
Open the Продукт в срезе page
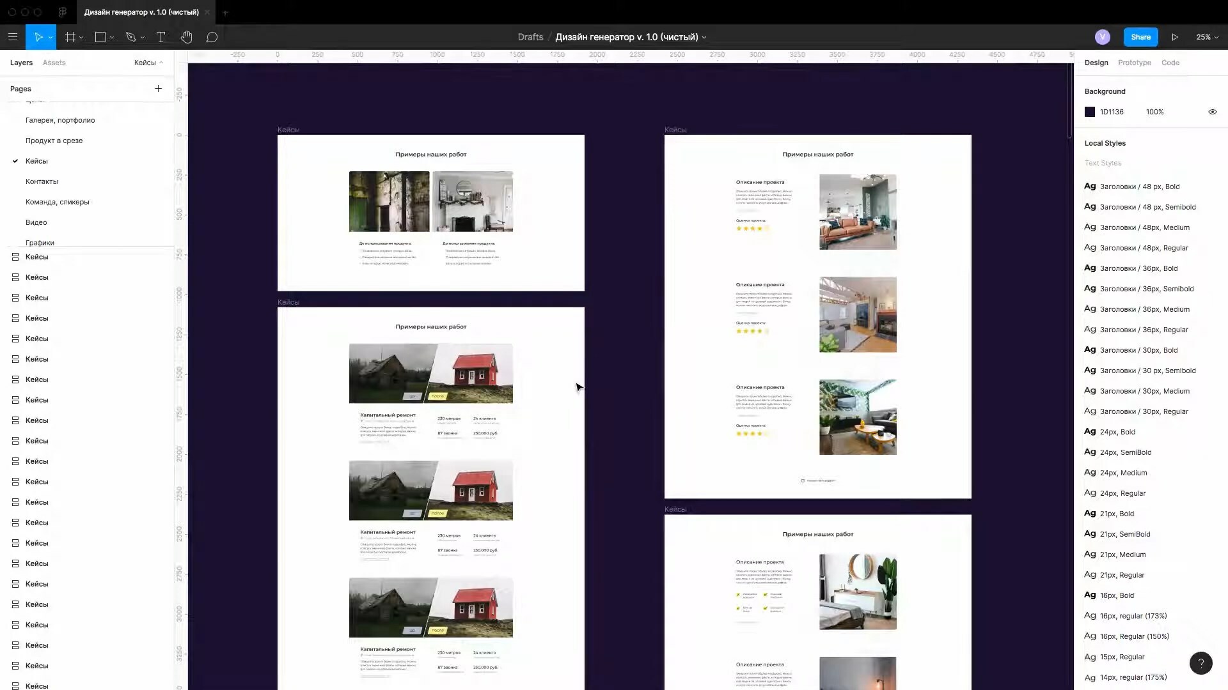point(54,141)
